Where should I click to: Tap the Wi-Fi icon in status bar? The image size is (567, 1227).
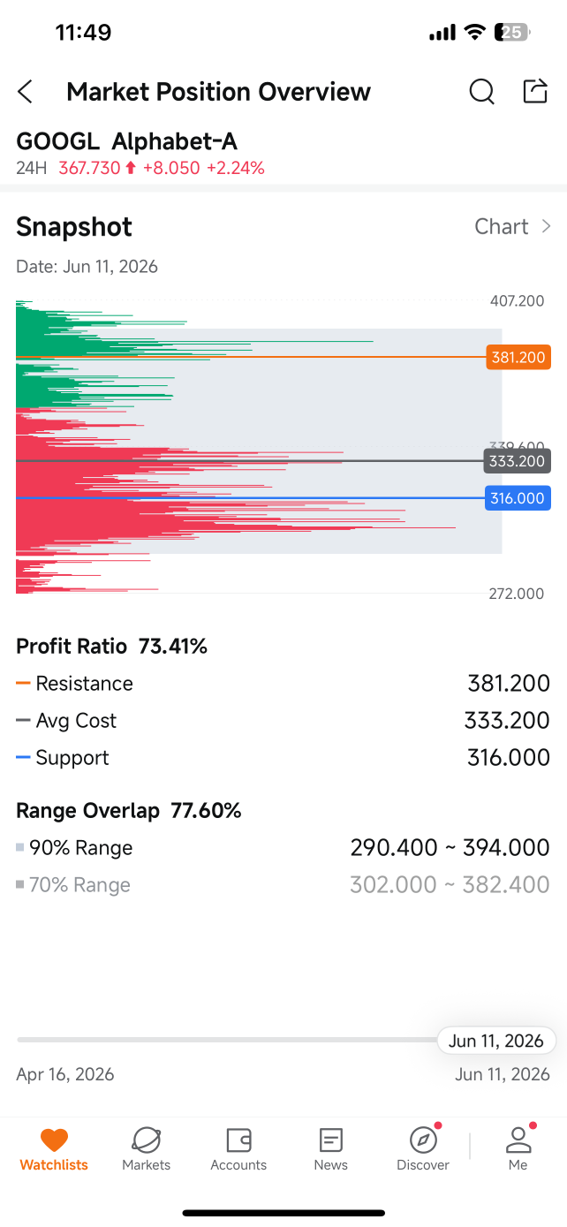pyautogui.click(x=475, y=33)
